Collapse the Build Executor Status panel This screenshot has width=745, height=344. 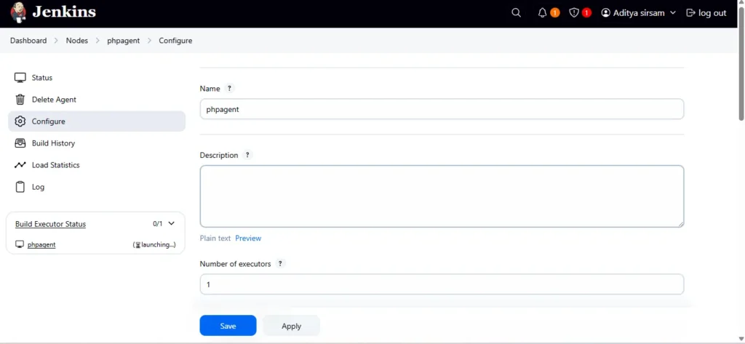pyautogui.click(x=172, y=224)
